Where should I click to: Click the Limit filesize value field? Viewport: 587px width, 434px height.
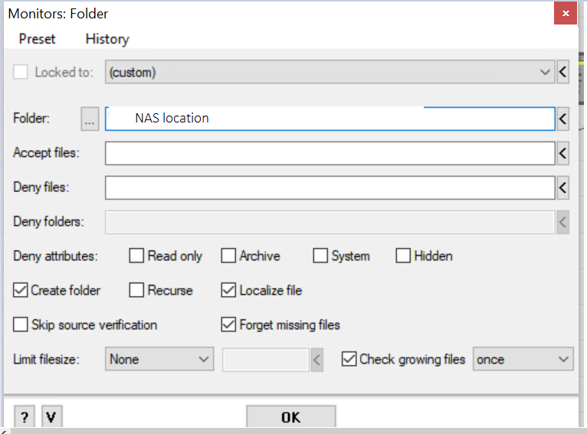[x=265, y=360]
